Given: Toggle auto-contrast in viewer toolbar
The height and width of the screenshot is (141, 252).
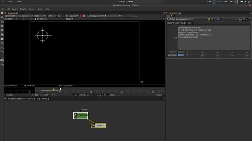Looking at the screenshot, I should pos(35,19).
